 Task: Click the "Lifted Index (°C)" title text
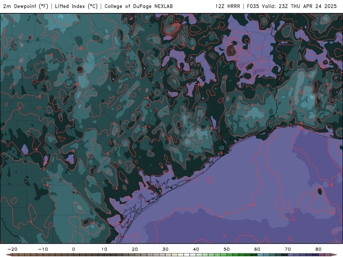pyautogui.click(x=76, y=6)
